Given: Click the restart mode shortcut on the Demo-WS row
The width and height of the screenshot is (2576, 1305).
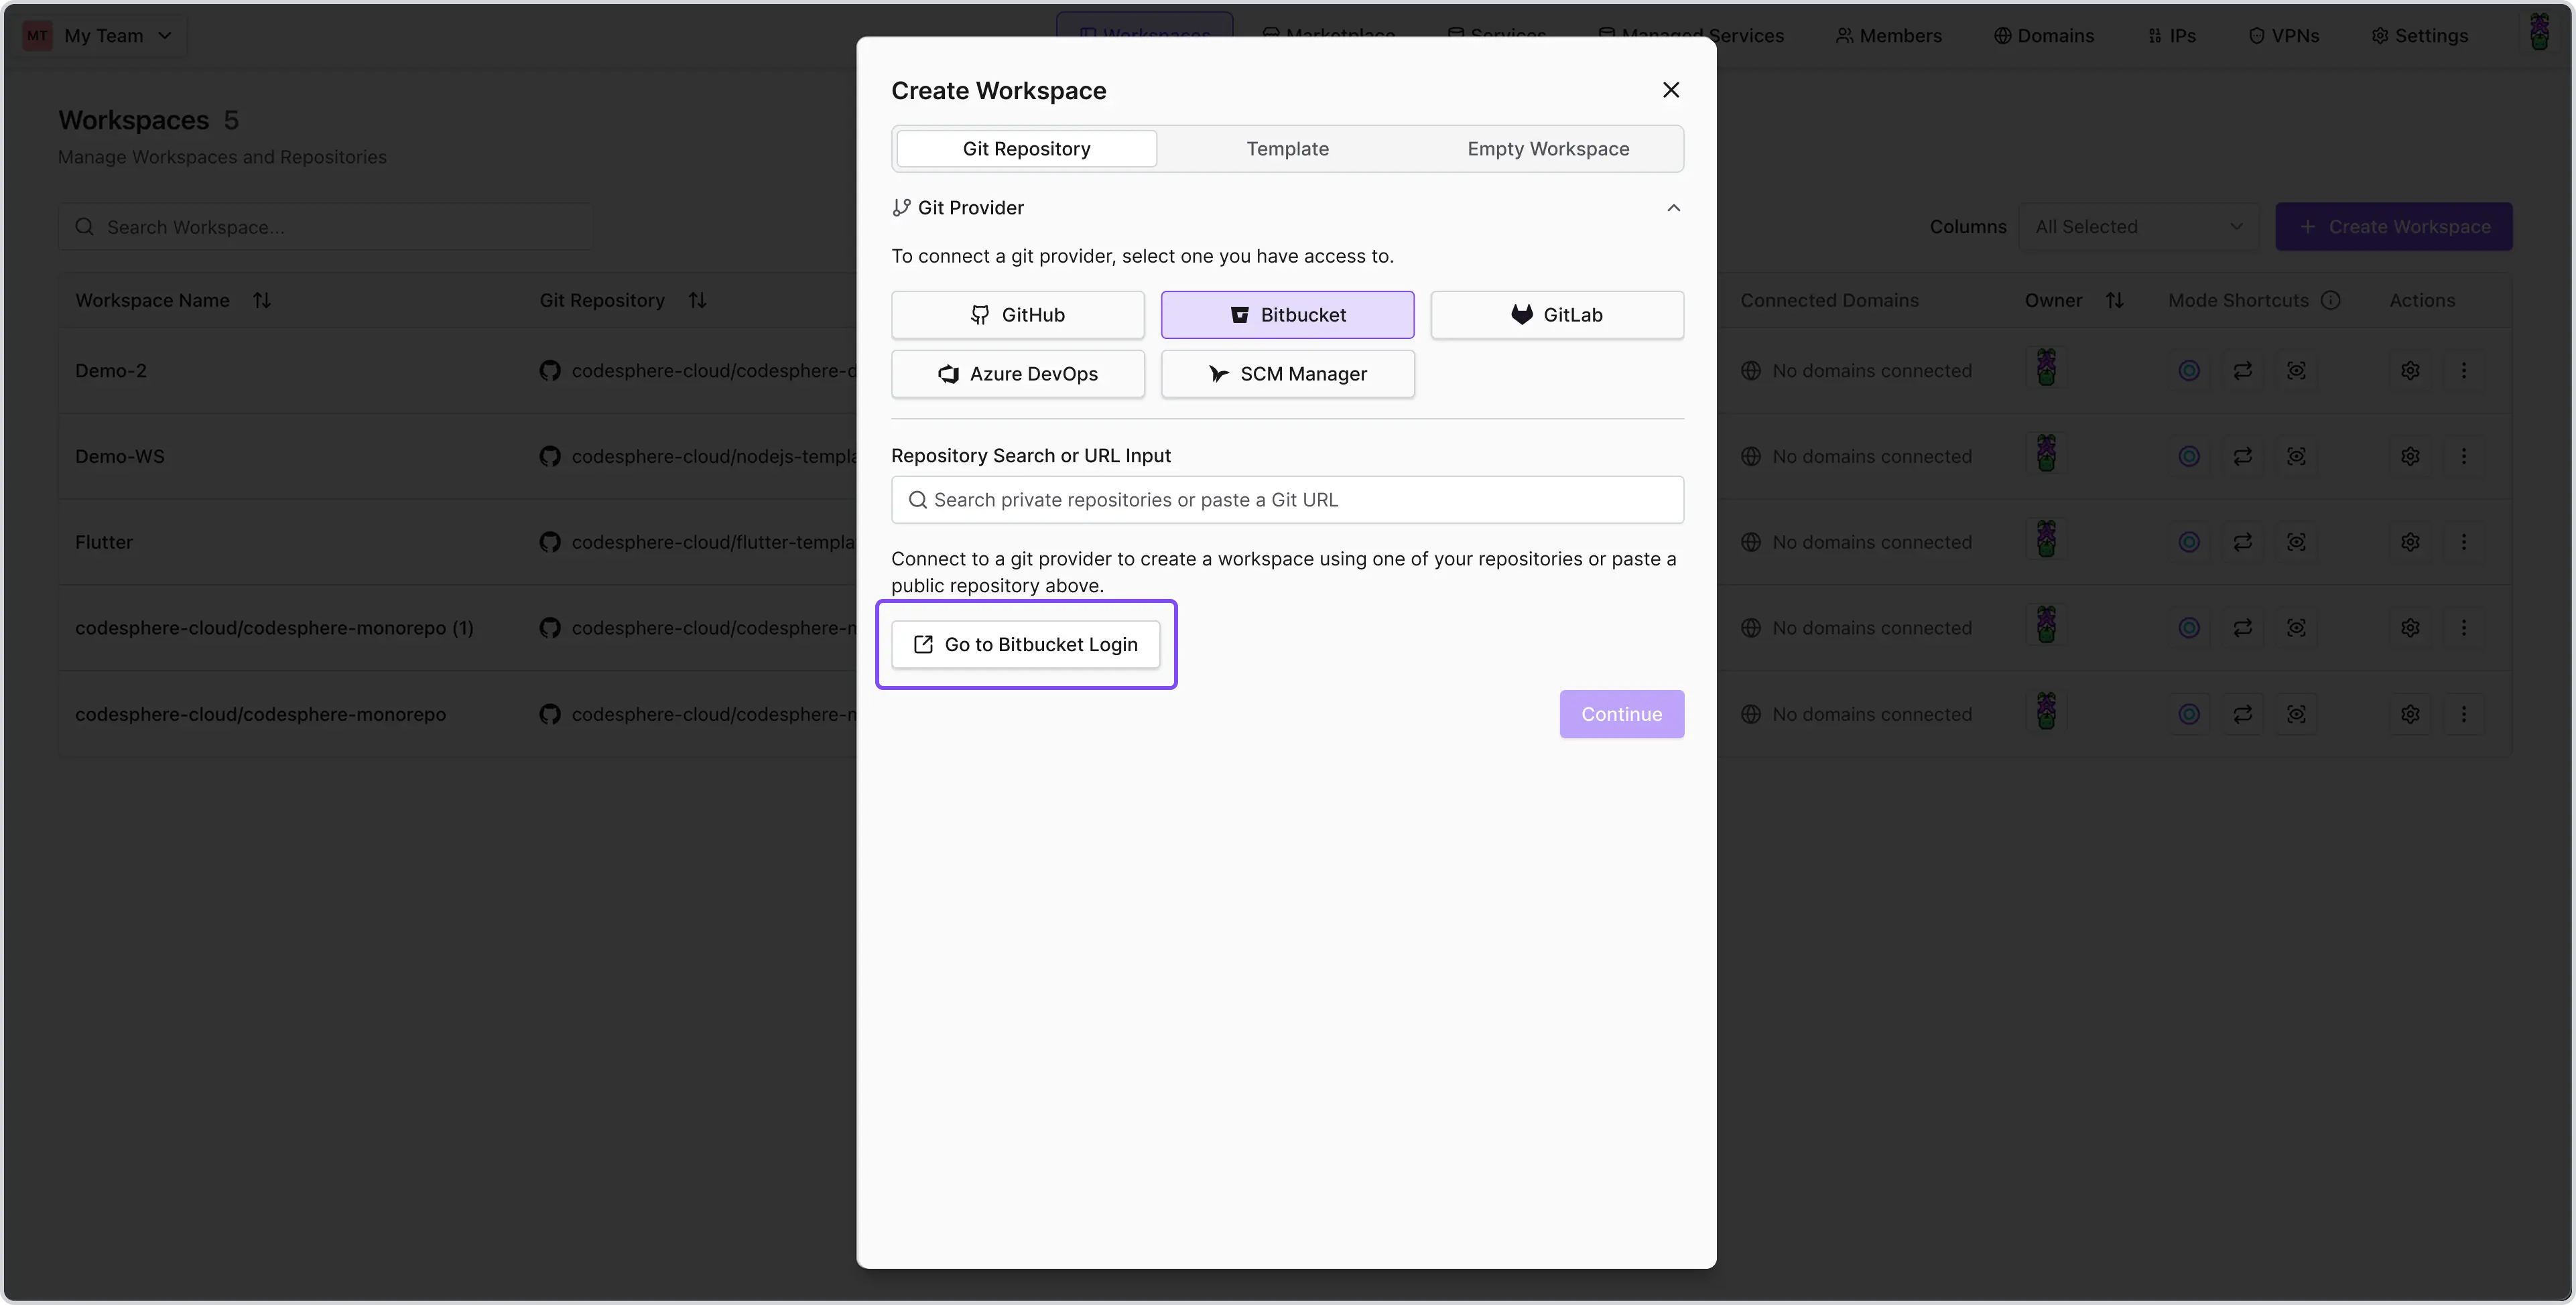Looking at the screenshot, I should pyautogui.click(x=2243, y=456).
